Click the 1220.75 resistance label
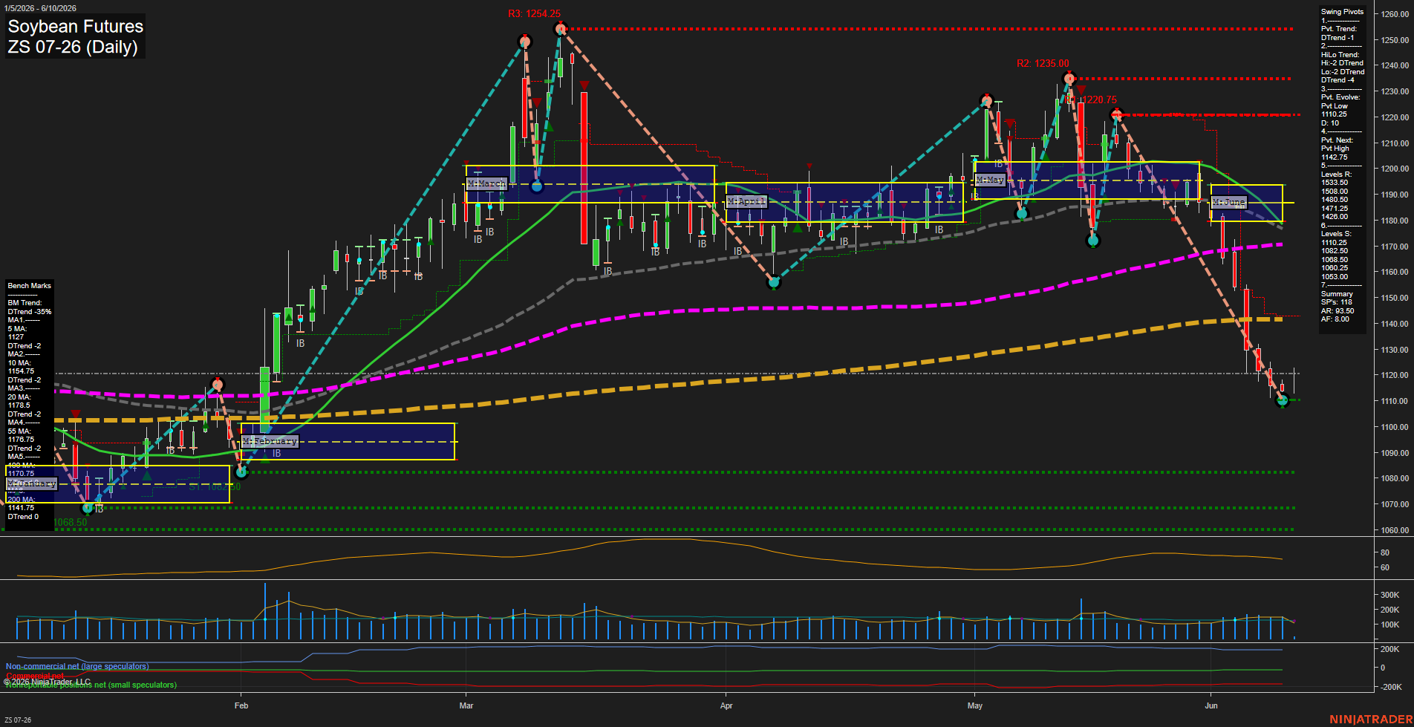1414x727 pixels. [1098, 100]
